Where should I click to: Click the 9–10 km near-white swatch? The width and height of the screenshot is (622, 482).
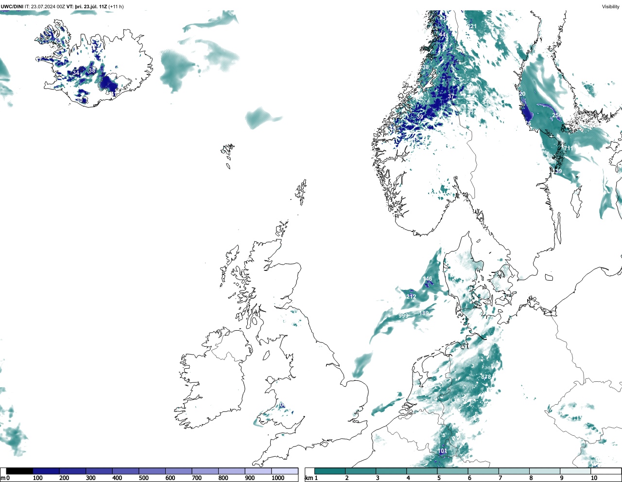point(576,471)
